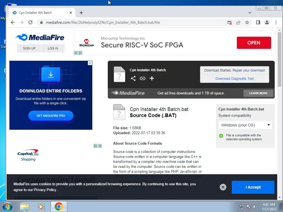The height and width of the screenshot is (212, 283).
Task: Click AdChoices icon on Capital One ad
Action: tap(96, 146)
